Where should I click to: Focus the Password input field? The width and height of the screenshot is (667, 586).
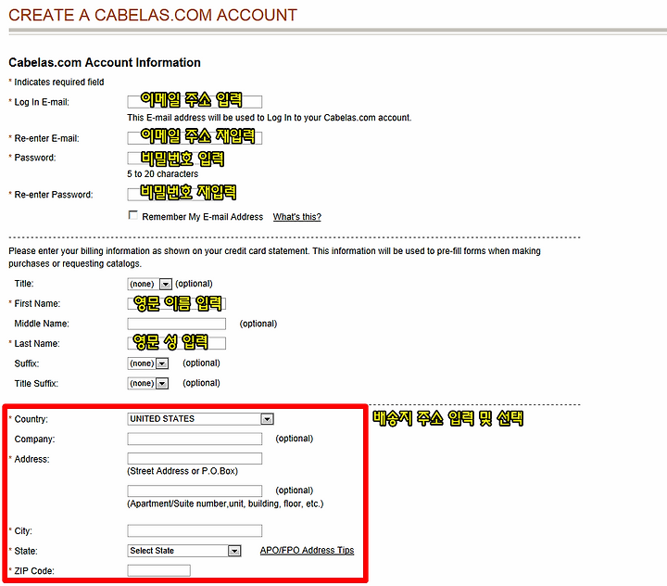174,158
